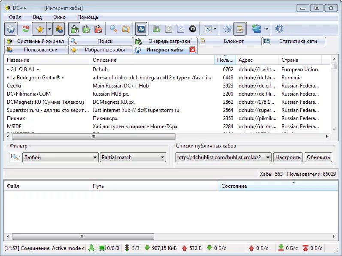Click the 907,15 КиБ downloaded status entry
342x256 pixels.
[160, 248]
